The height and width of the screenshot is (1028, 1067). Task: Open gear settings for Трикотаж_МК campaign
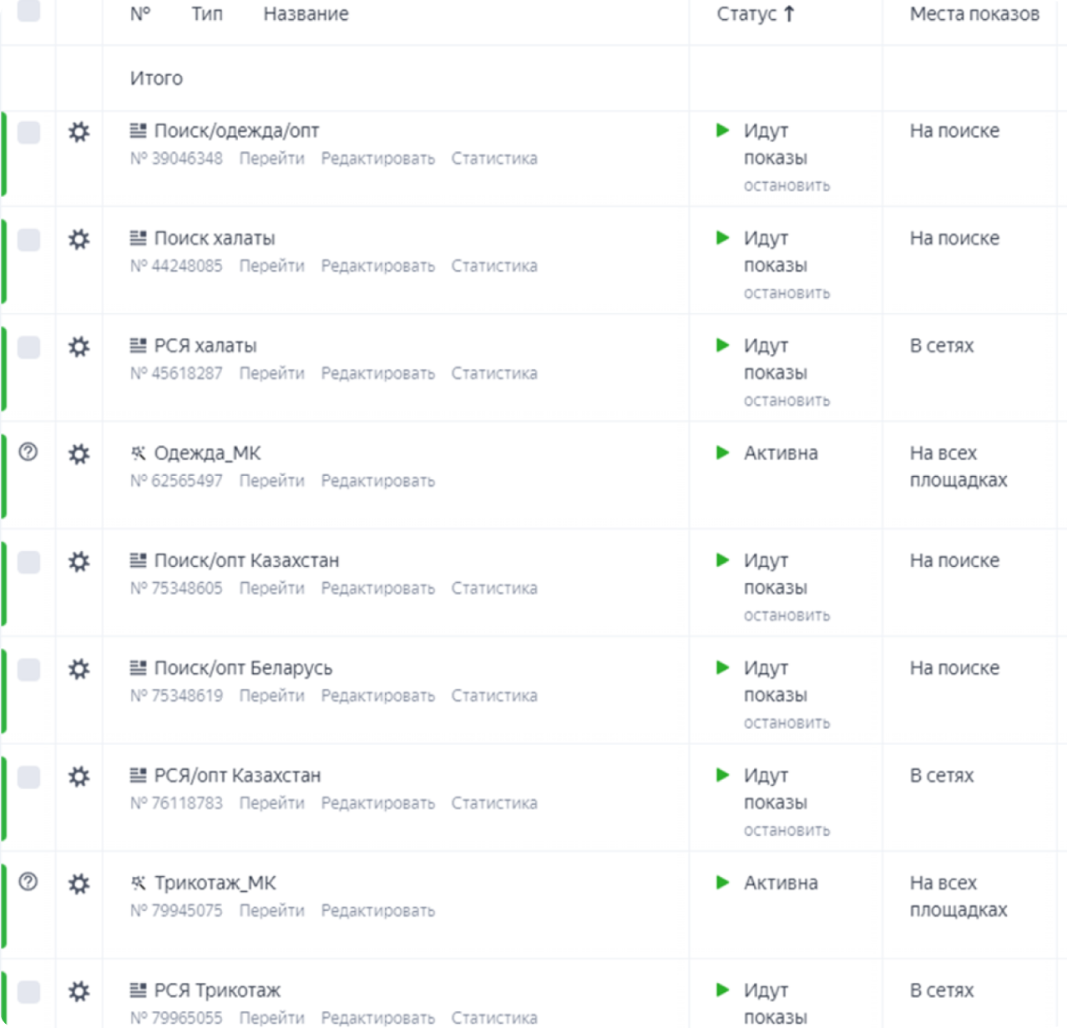pyautogui.click(x=78, y=884)
